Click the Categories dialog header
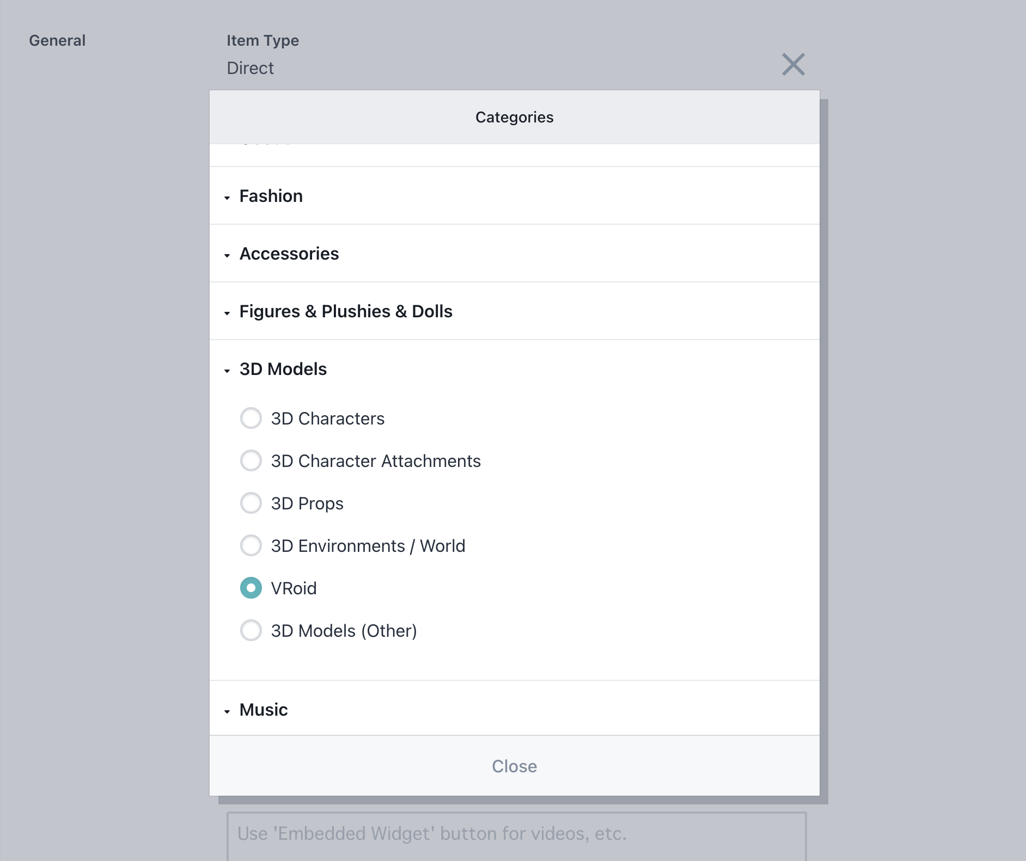This screenshot has width=1026, height=861. click(515, 117)
